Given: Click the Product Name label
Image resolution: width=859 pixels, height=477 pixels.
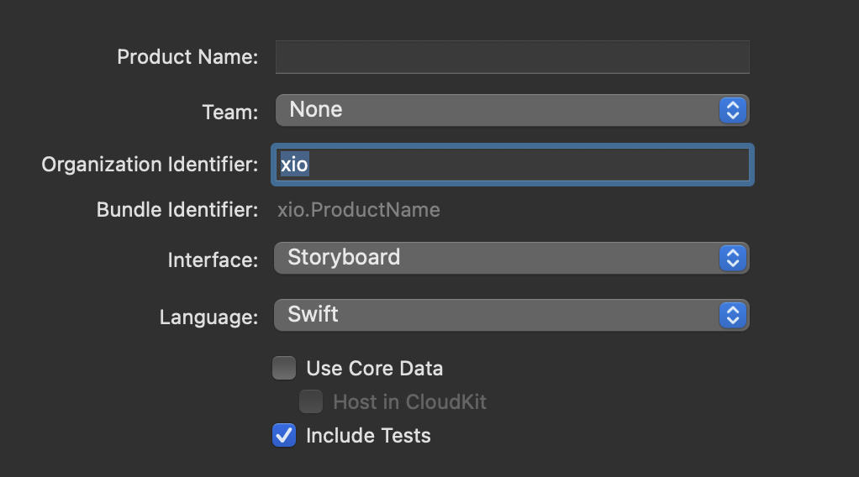Looking at the screenshot, I should [x=187, y=57].
